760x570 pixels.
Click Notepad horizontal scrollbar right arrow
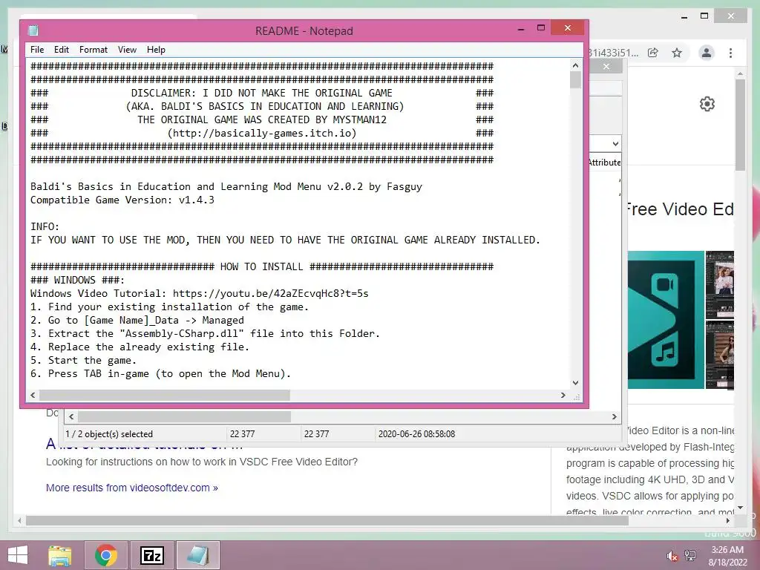563,395
